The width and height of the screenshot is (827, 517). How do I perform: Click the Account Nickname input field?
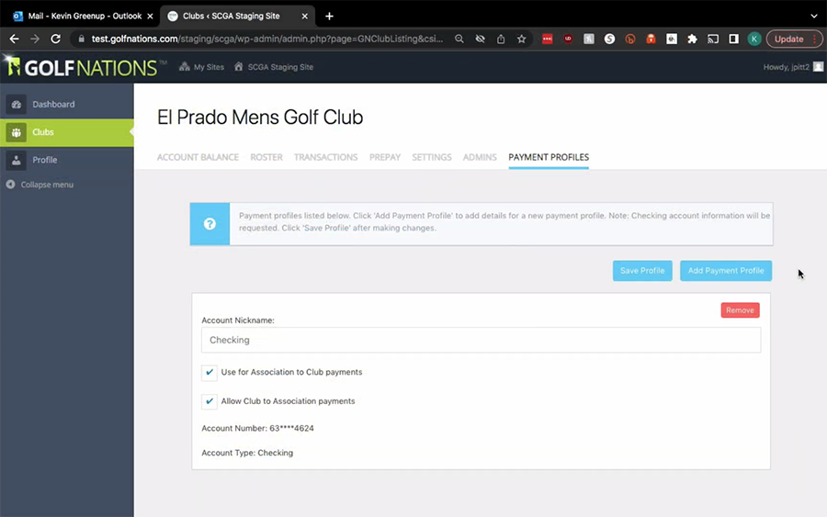pyautogui.click(x=481, y=340)
